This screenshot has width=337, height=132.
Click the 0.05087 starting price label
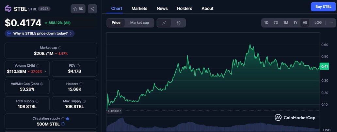point(115,111)
